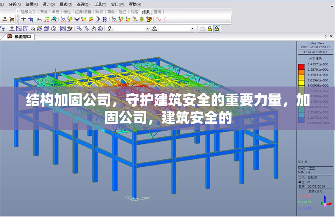335x217 pixels.
Task: Show the black-cyan frame displacement contour
Action: tap(54, 19)
